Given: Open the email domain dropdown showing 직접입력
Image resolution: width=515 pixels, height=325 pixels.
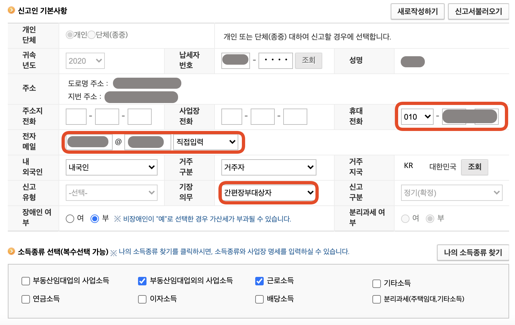Looking at the screenshot, I should (x=206, y=142).
